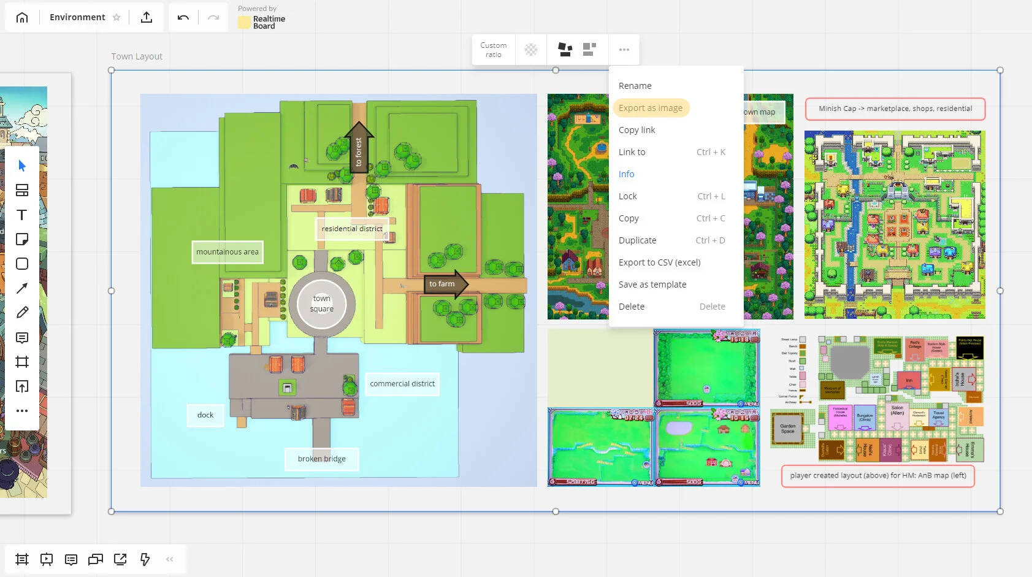This screenshot has height=577, width=1032.
Task: Open frames panel in bottom toolbar
Action: (22, 559)
